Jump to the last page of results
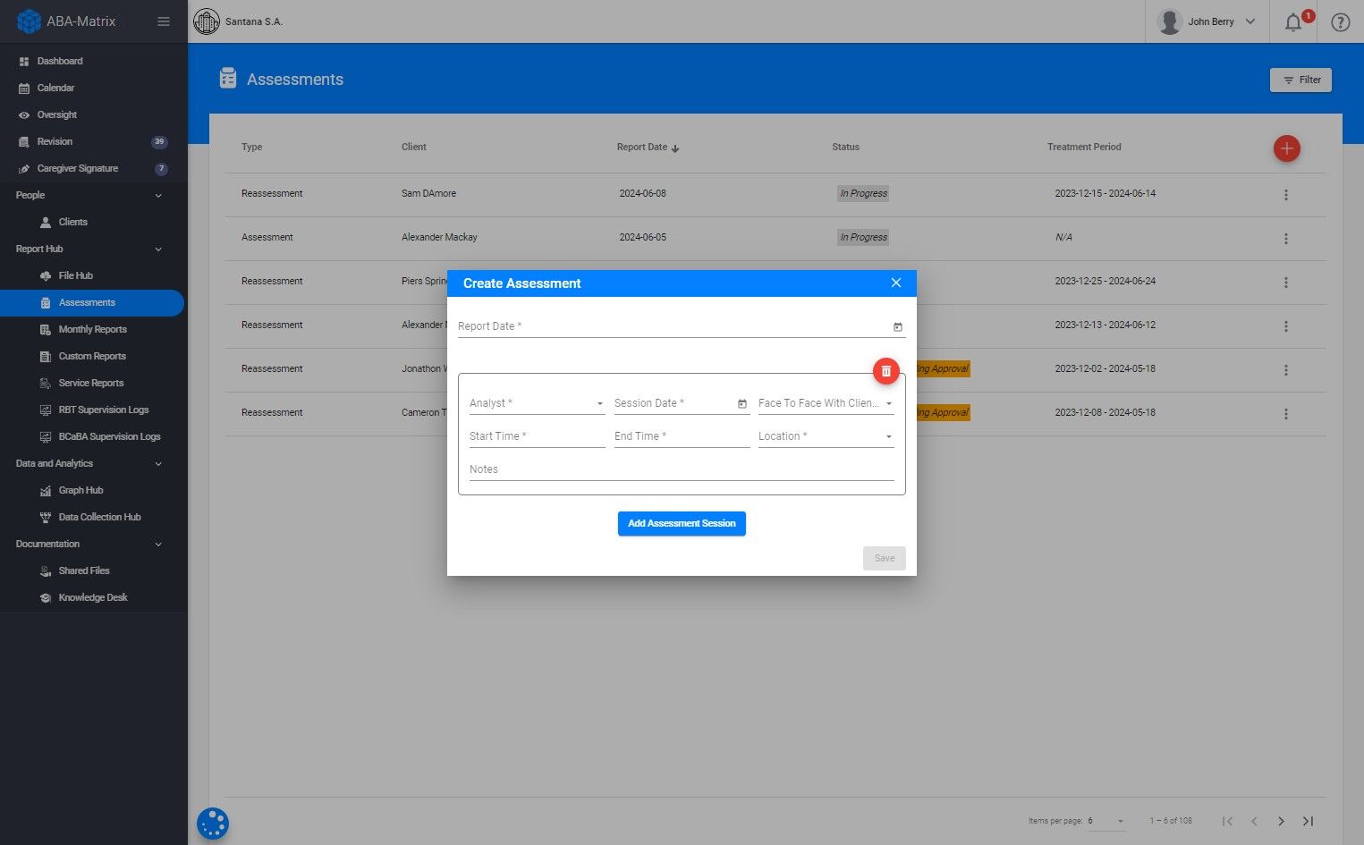 (1308, 821)
